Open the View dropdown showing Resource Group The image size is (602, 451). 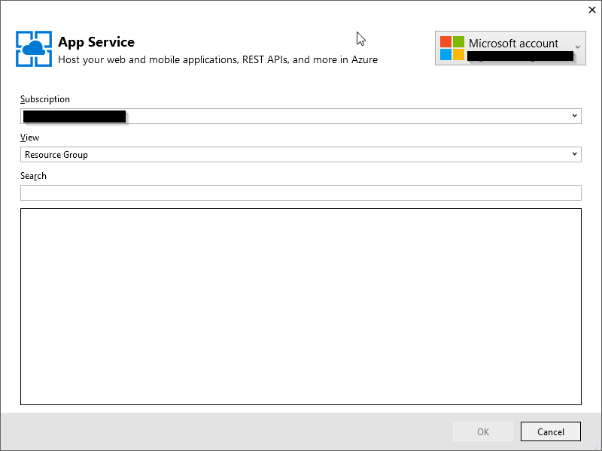tap(301, 155)
